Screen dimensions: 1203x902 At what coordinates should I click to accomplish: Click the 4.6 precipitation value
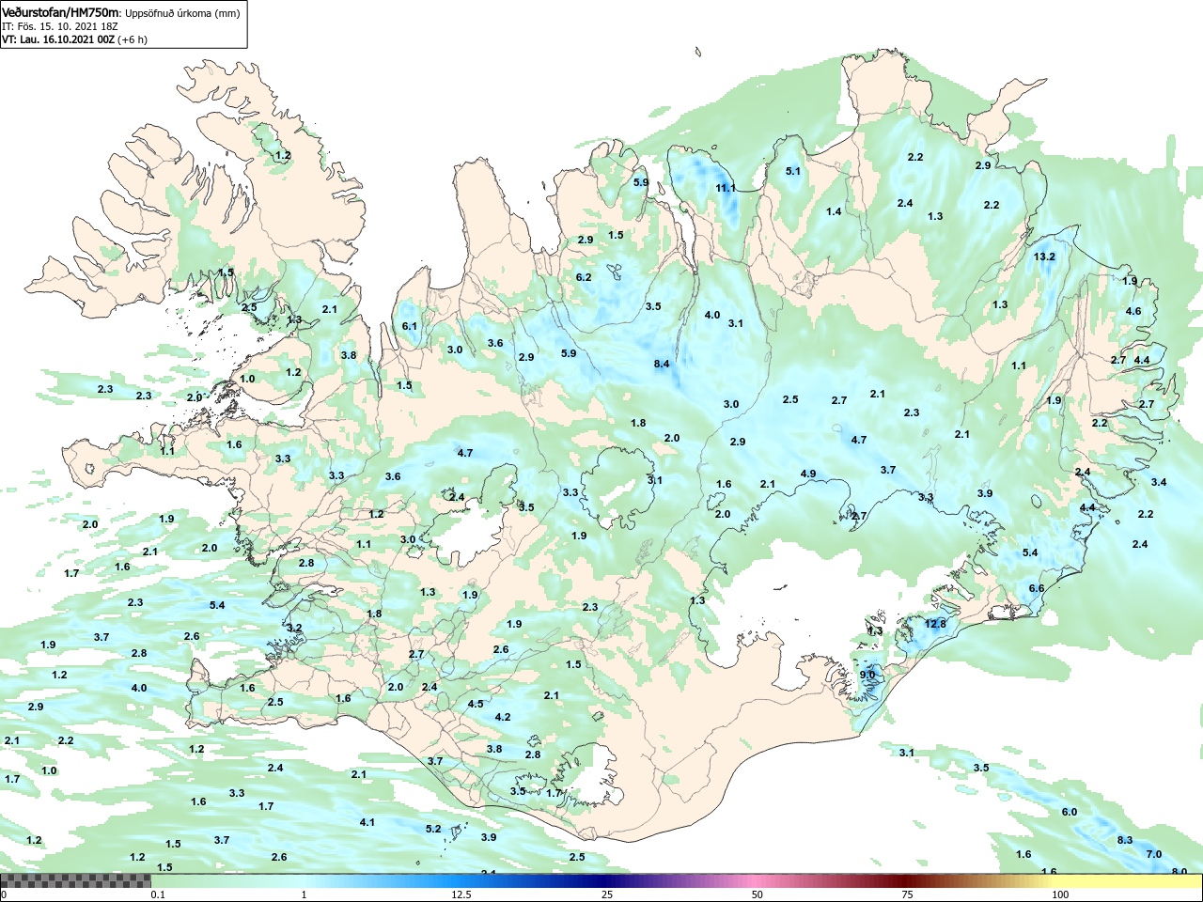click(x=1133, y=311)
